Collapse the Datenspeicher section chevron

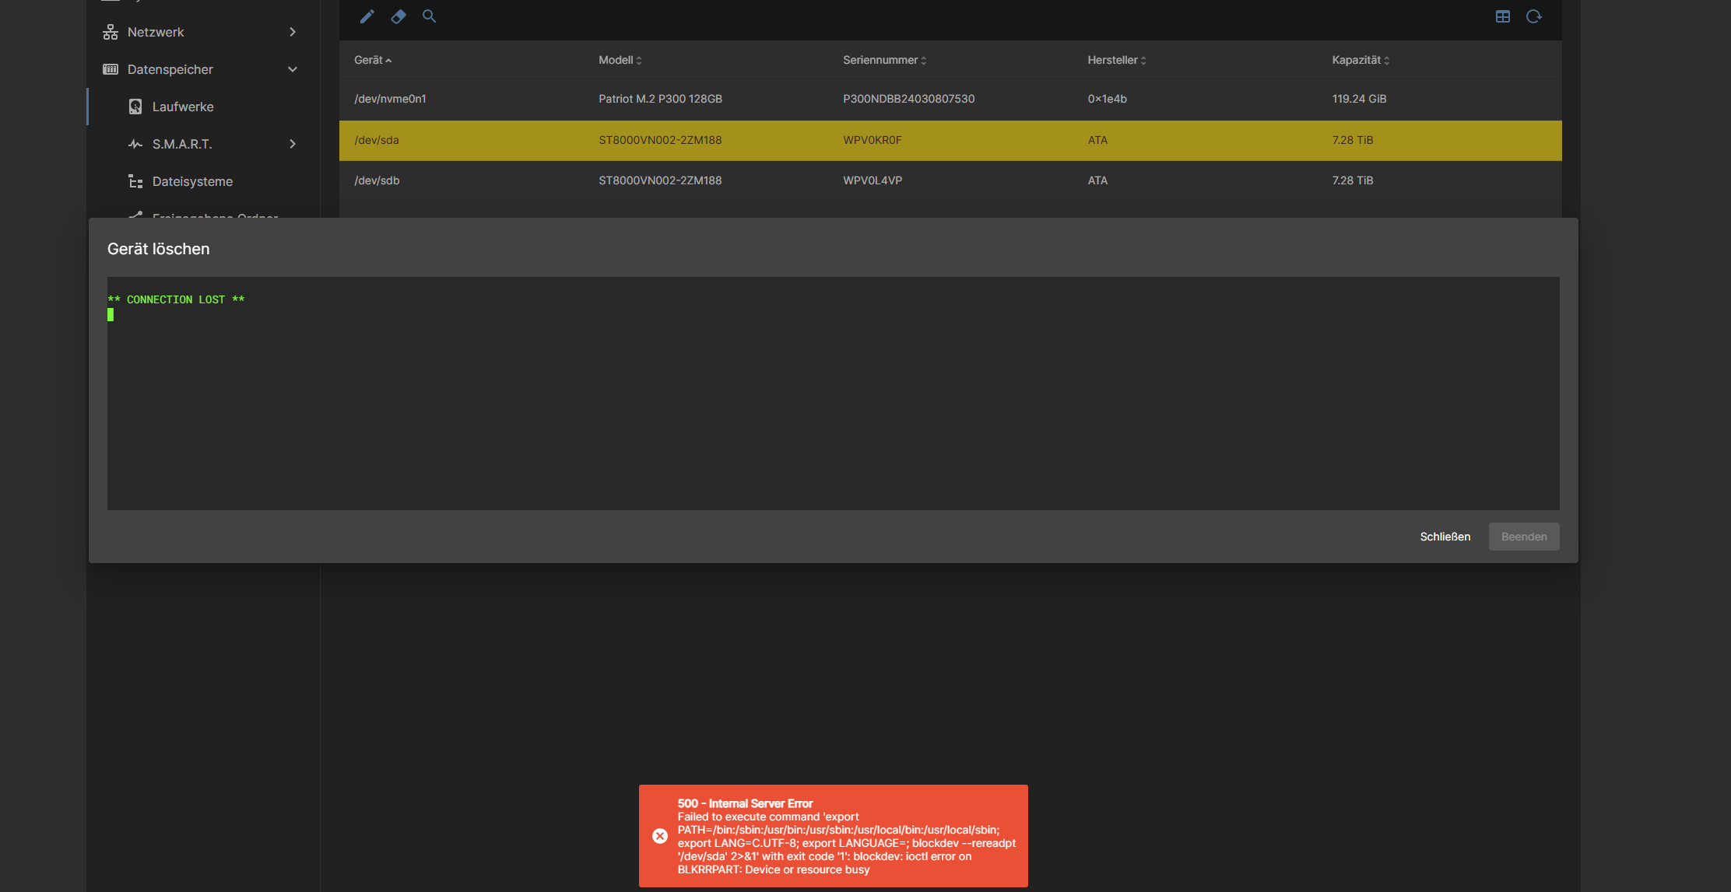point(293,69)
